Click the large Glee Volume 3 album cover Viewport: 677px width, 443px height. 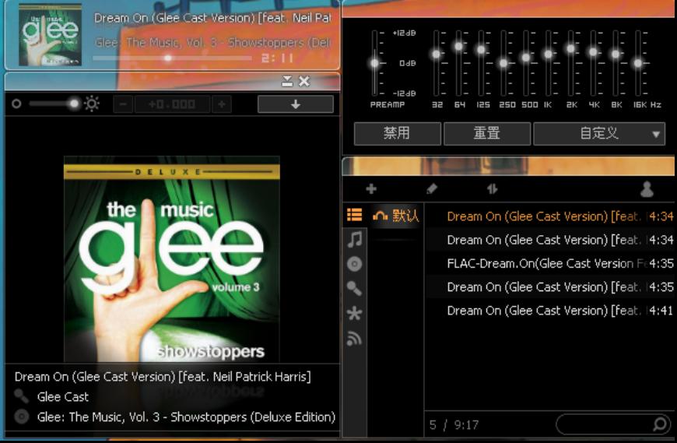172,259
